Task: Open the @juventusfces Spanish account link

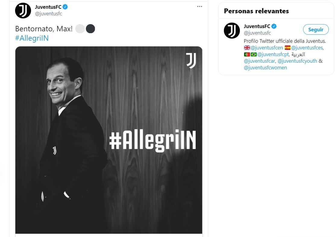Action: (307, 48)
